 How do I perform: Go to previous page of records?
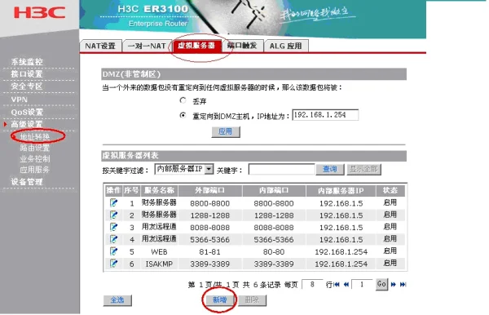coord(346,285)
